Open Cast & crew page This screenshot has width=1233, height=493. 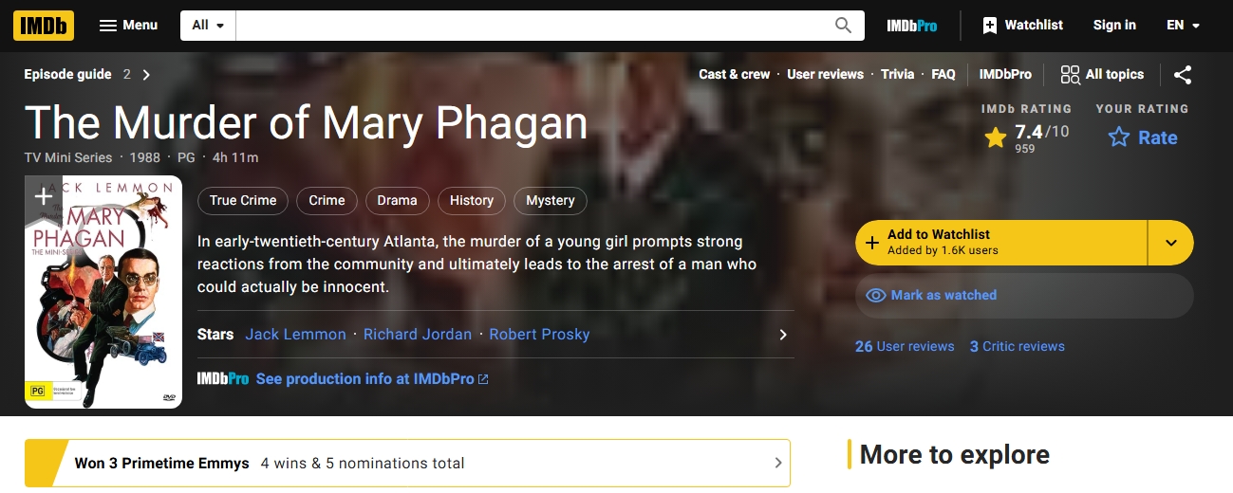point(734,74)
